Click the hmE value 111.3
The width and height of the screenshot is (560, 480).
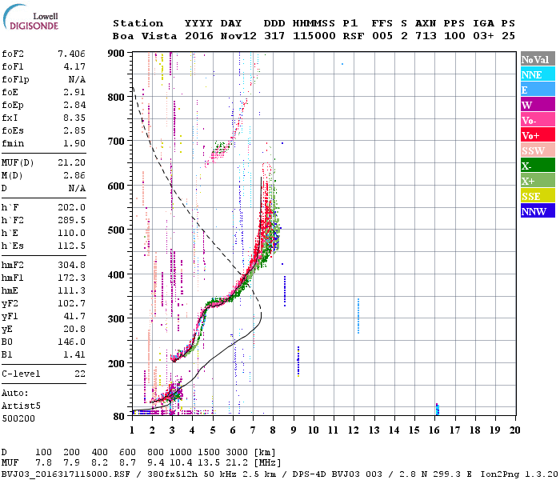coord(71,291)
